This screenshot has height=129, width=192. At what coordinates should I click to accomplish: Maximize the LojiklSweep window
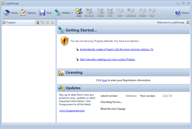click(183, 3)
